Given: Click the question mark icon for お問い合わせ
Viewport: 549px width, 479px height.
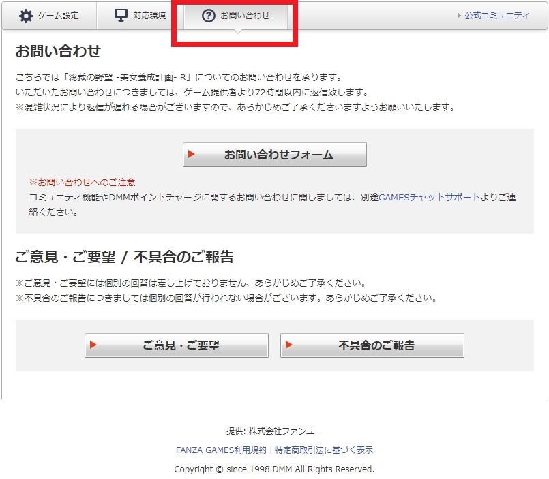Looking at the screenshot, I should click(208, 16).
